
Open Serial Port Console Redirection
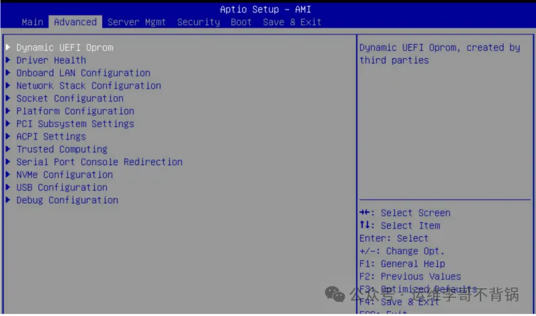click(x=99, y=162)
